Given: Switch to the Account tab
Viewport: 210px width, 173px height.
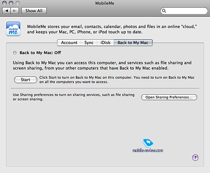Looking at the screenshot, I should (69, 43).
